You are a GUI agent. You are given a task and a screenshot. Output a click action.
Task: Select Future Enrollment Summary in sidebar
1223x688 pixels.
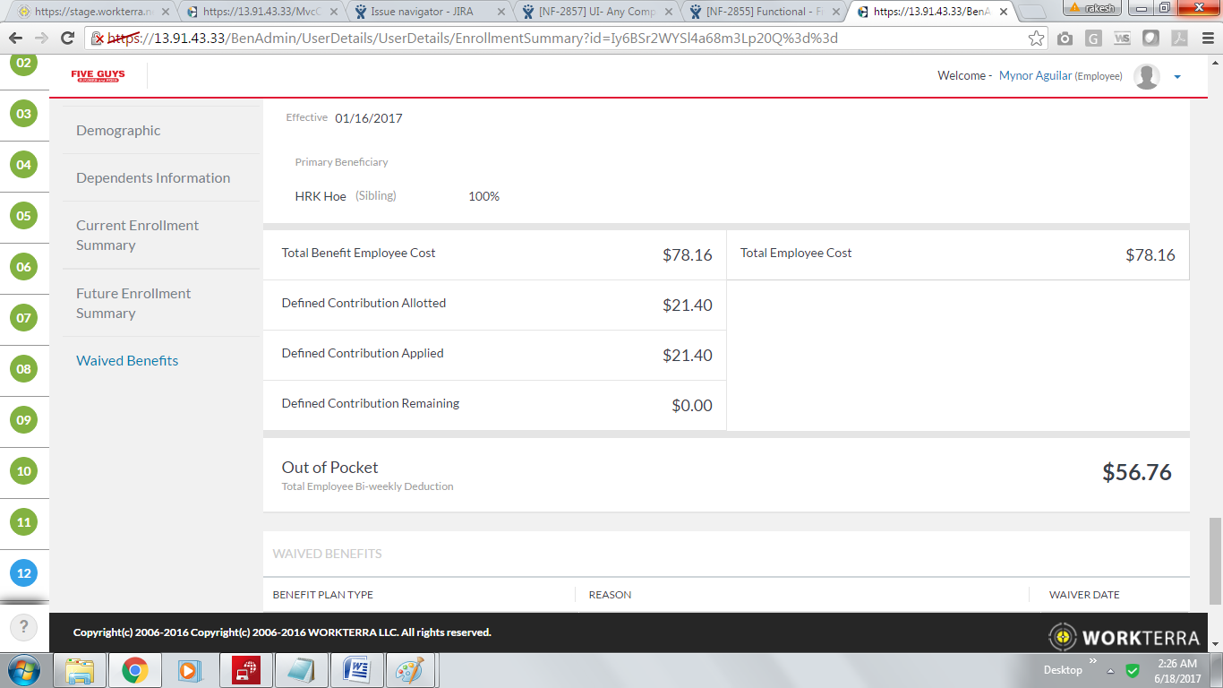pyautogui.click(x=133, y=303)
